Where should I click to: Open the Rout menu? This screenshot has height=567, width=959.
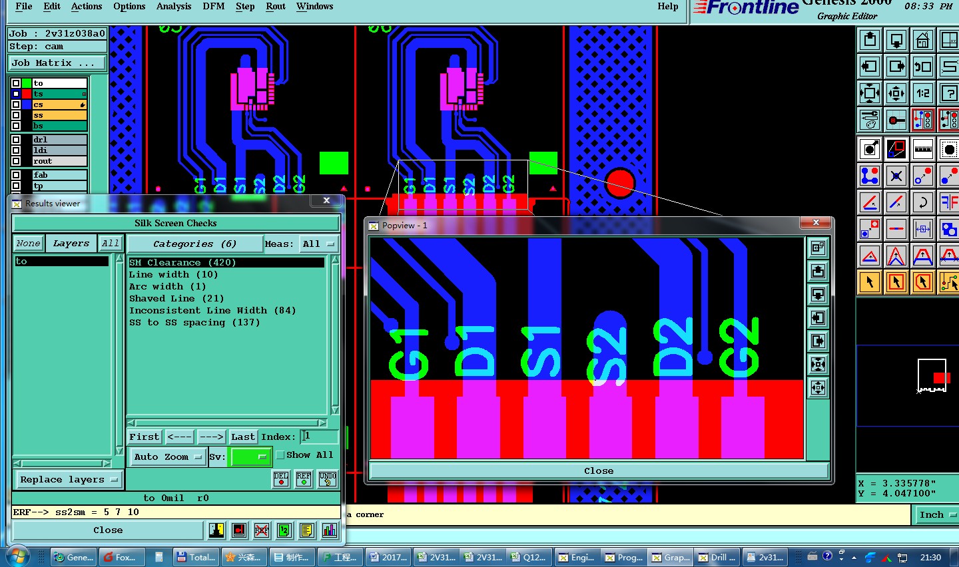click(x=276, y=7)
